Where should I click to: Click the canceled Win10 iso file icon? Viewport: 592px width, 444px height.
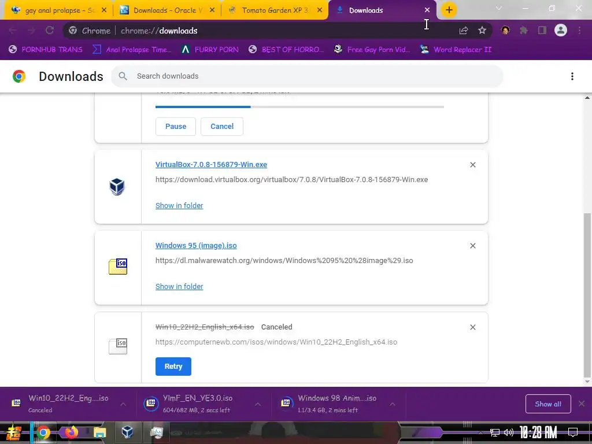118,346
